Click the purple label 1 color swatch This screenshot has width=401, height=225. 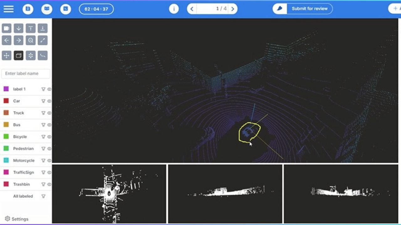[6, 89]
